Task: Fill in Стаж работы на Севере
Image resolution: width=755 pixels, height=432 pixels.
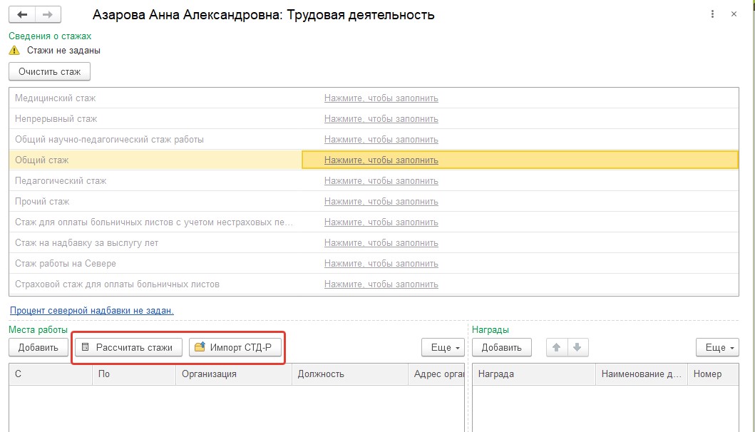Action: (381, 264)
